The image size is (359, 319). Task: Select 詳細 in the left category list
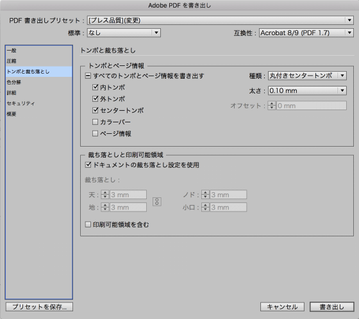[x=39, y=93]
